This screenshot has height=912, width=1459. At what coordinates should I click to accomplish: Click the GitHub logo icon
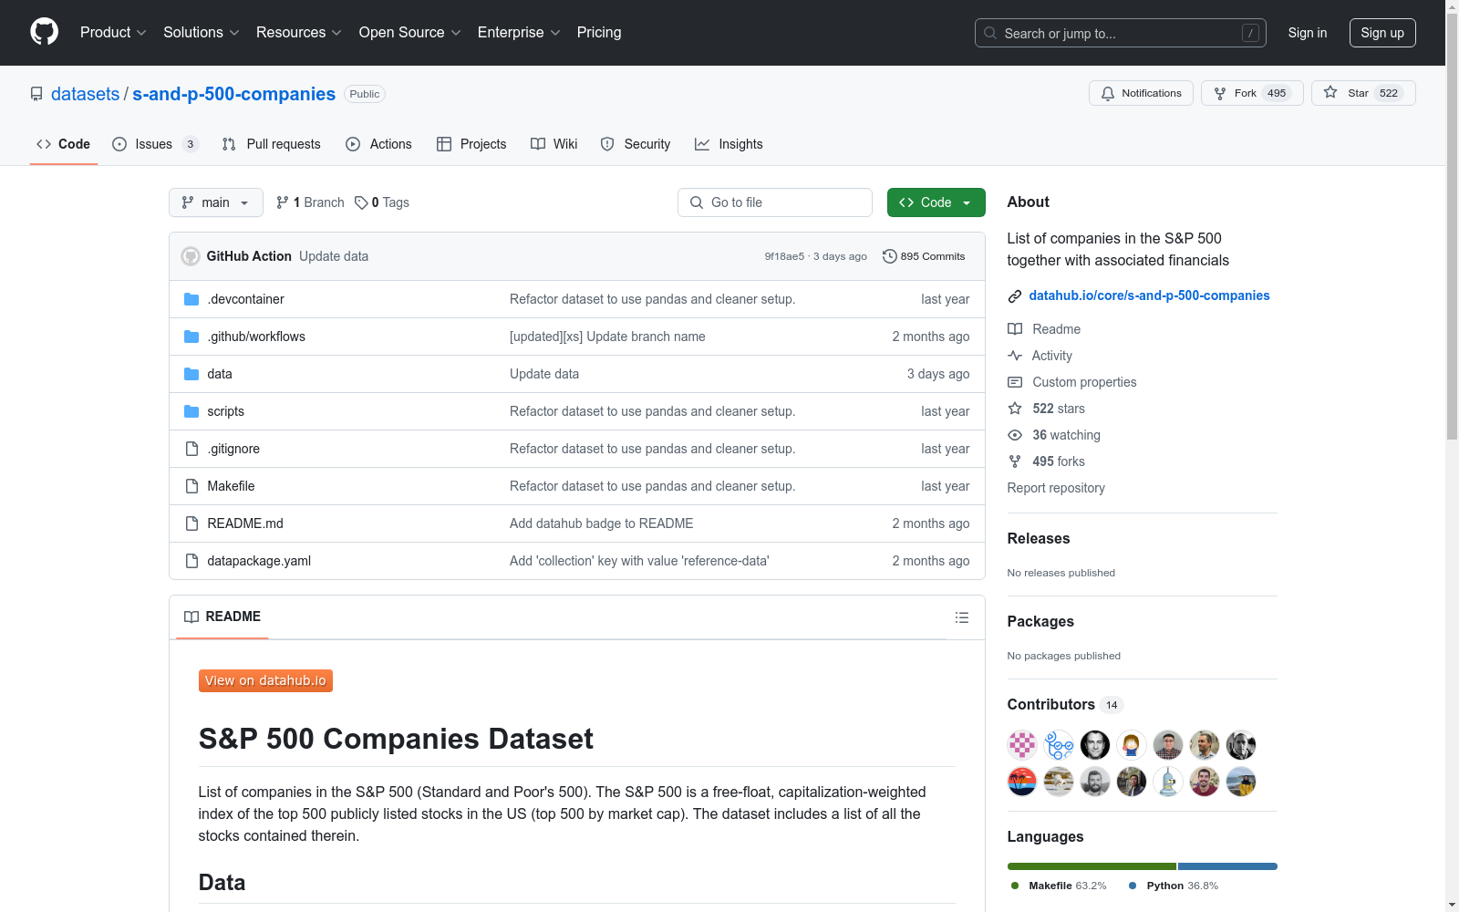pos(44,32)
